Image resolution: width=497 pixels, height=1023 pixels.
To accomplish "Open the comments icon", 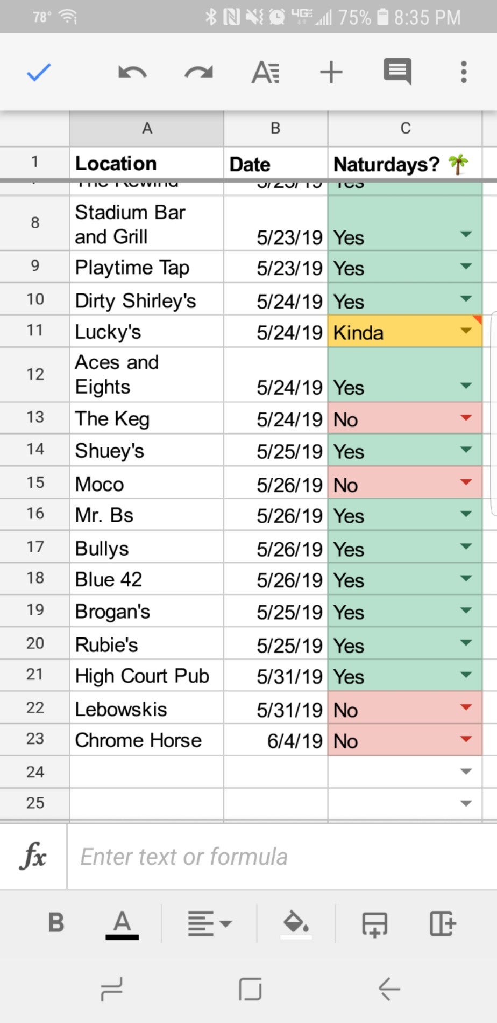I will tap(397, 71).
